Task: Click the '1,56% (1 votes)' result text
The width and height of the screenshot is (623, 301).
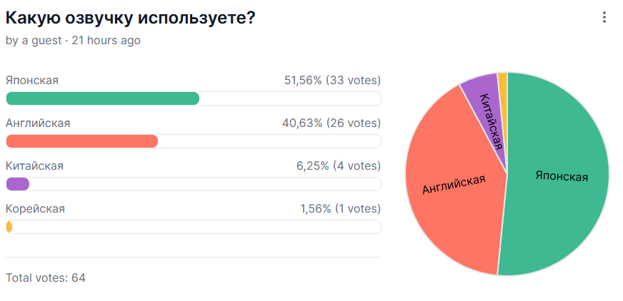Action: [340, 208]
